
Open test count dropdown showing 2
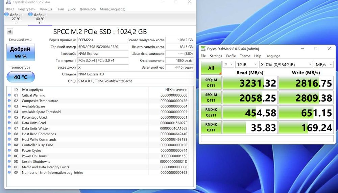click(x=228, y=65)
